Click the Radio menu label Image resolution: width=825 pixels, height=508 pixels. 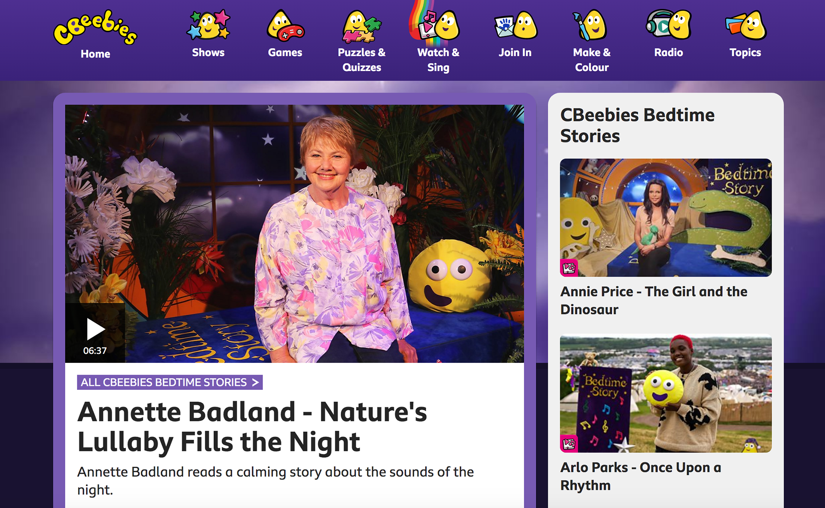(x=668, y=52)
